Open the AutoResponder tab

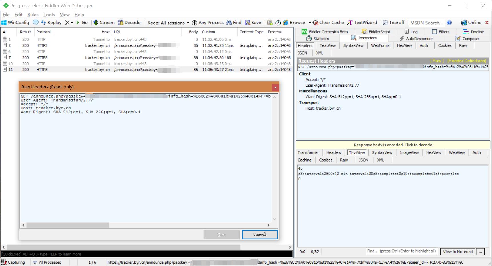(416, 39)
